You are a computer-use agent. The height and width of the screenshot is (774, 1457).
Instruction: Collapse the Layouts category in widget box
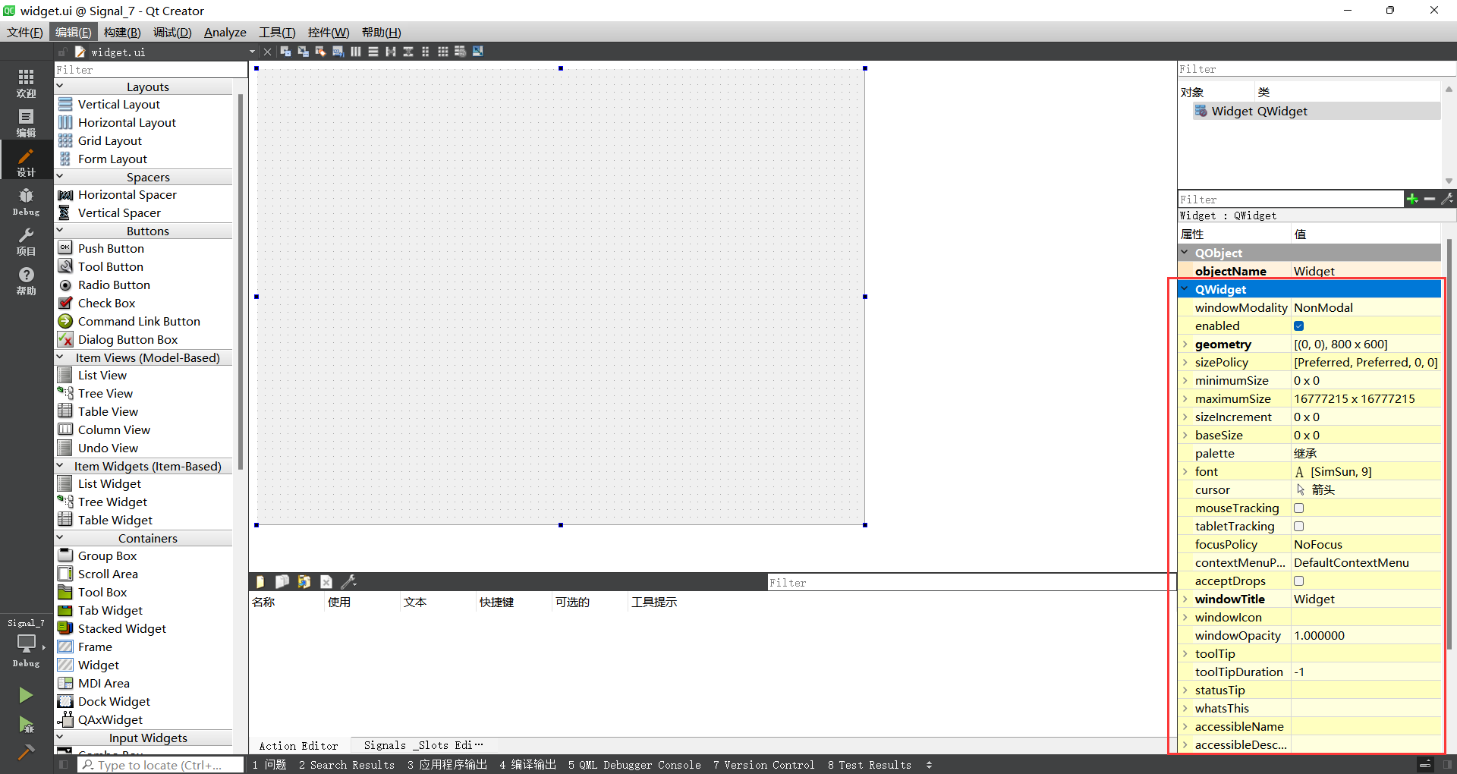coord(60,87)
